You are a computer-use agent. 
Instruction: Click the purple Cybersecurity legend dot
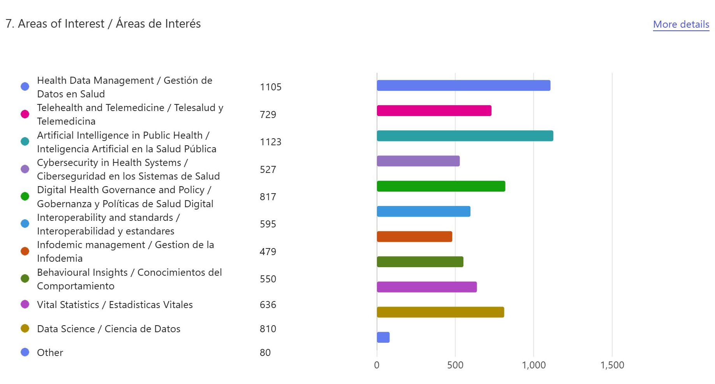click(25, 169)
